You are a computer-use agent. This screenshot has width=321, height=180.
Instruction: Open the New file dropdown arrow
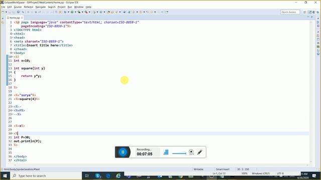(6, 12)
